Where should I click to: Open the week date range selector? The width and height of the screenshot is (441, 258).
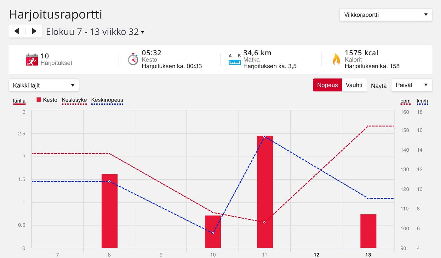(x=95, y=32)
